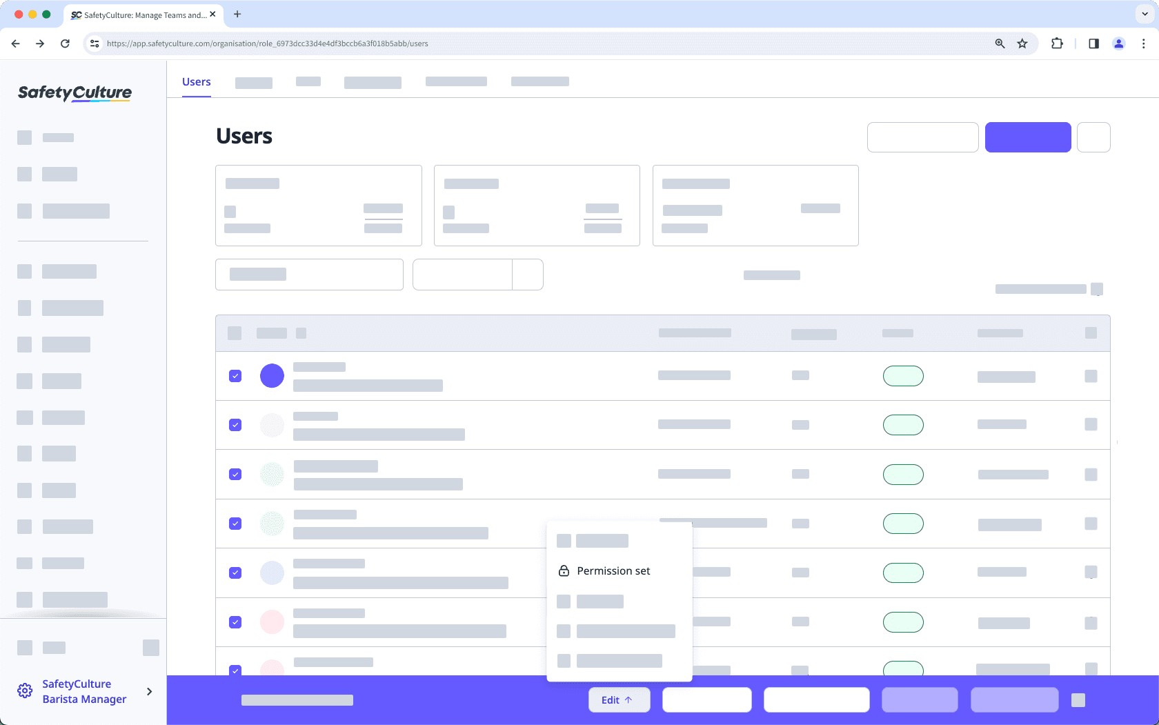This screenshot has width=1159, height=725.
Task: Switch to the Users tab
Action: coord(196,81)
